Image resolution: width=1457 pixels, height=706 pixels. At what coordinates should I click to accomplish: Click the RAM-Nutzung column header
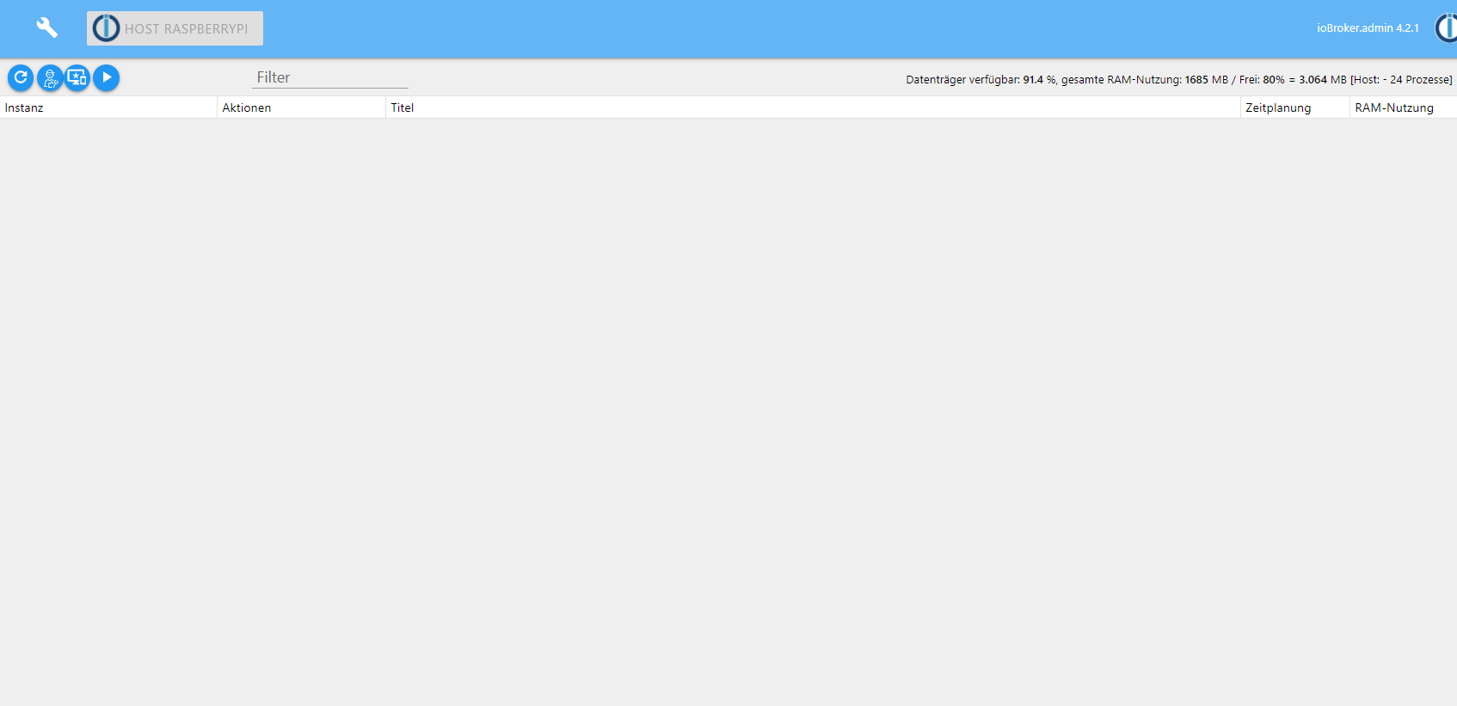(1404, 107)
